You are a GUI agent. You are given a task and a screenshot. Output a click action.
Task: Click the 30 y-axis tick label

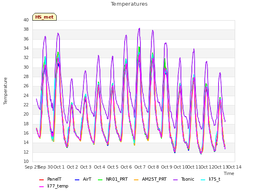(26, 67)
